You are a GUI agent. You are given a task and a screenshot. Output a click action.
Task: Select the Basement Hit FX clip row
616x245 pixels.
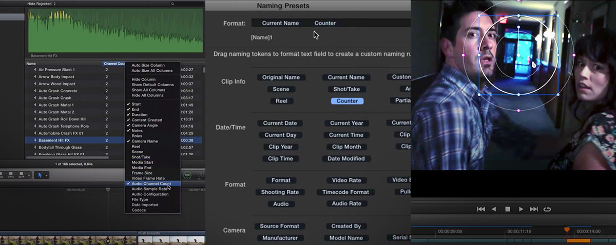tap(113, 140)
